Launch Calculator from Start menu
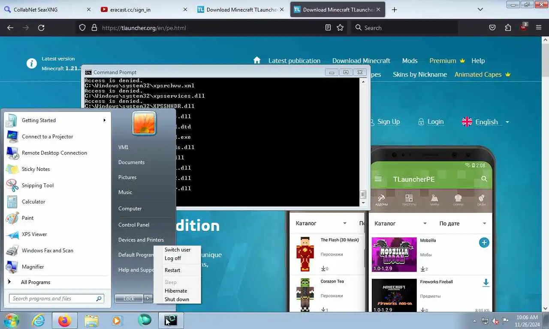The height and width of the screenshot is (329, 549). pyautogui.click(x=57, y=202)
